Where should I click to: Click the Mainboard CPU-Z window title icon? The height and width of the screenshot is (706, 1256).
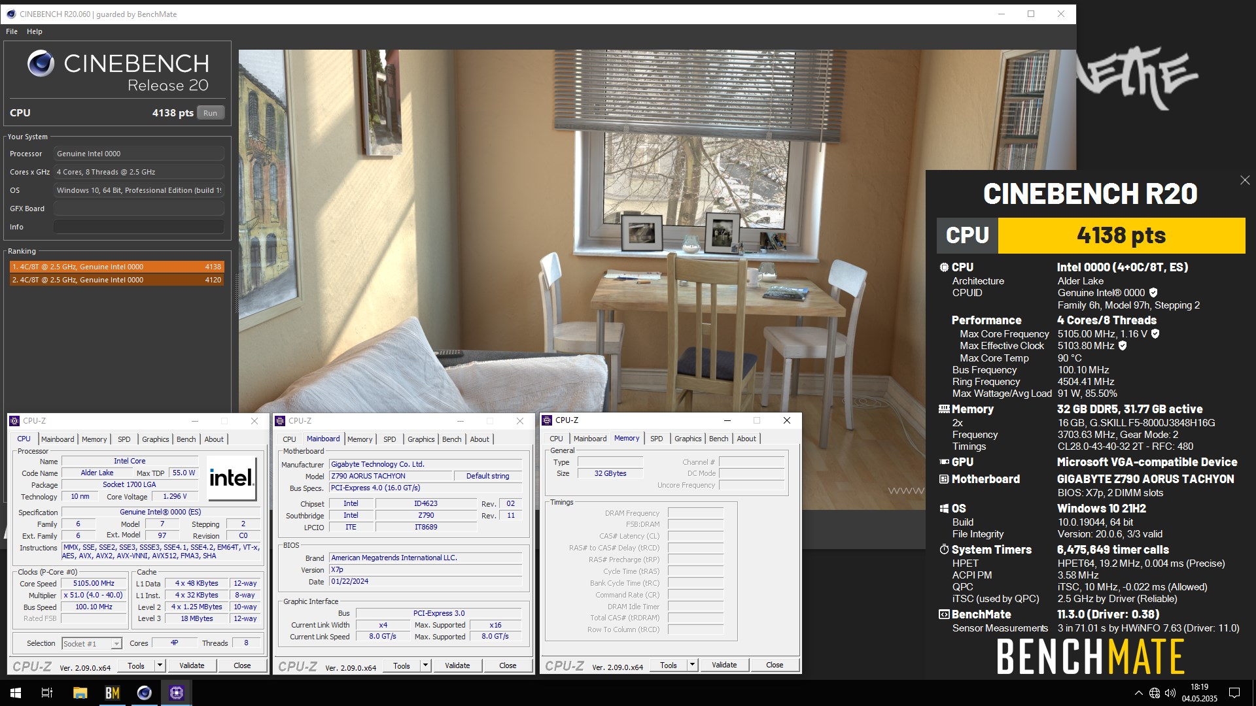click(280, 421)
